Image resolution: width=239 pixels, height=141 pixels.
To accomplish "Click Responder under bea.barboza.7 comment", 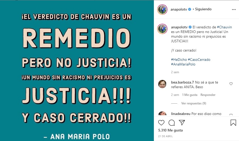I will click(x=208, y=95).
